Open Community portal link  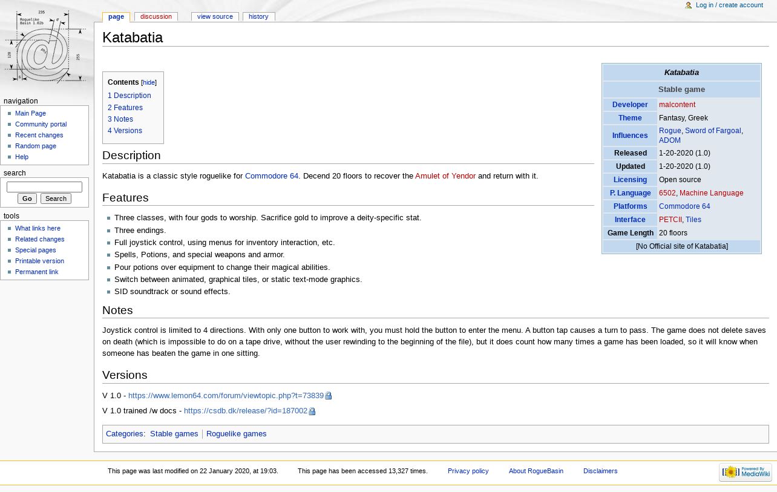pos(41,125)
